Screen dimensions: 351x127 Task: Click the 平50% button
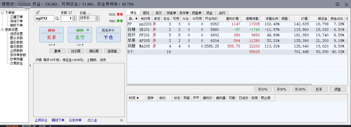click(x=281, y=89)
